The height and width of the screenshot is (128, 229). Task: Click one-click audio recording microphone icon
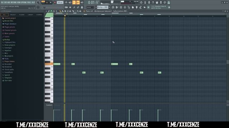(x=149, y=2)
